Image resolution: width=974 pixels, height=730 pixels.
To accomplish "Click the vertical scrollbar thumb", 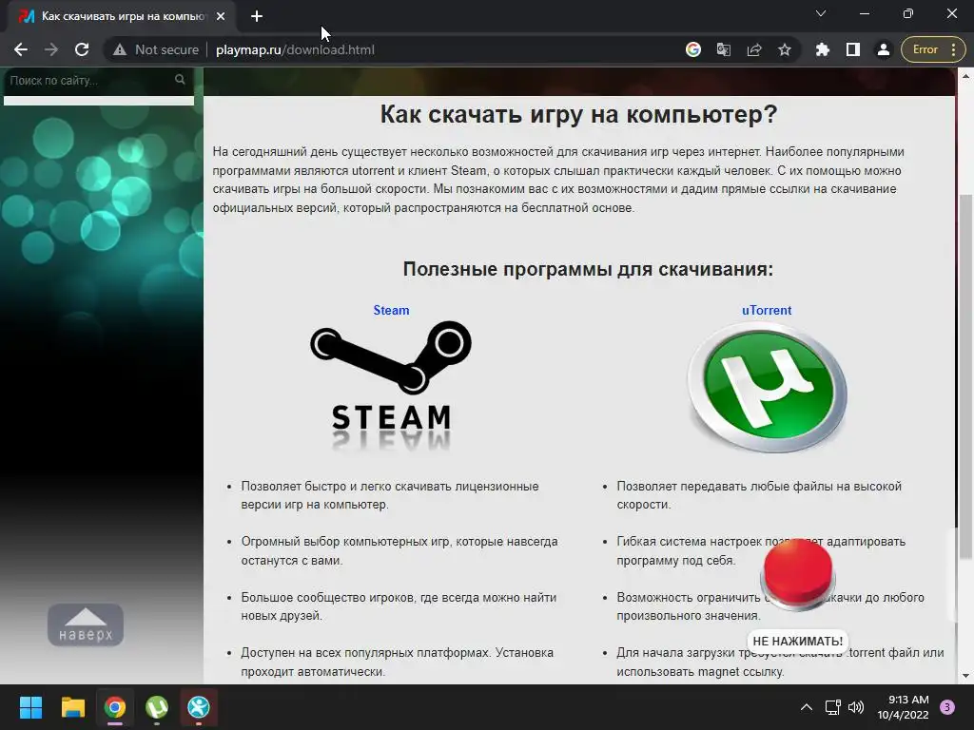I will pos(965,375).
